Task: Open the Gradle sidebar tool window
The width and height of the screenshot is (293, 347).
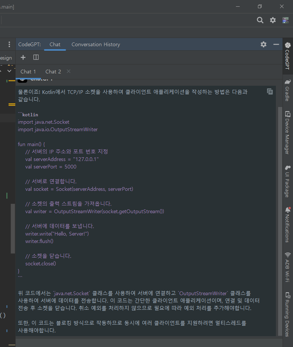Action: 288,91
